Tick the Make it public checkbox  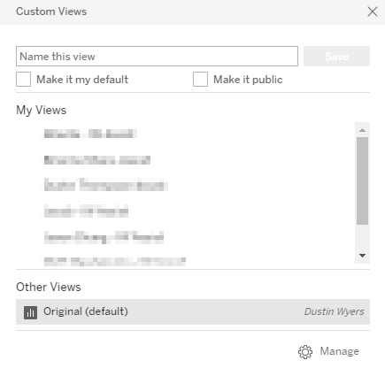click(x=200, y=80)
